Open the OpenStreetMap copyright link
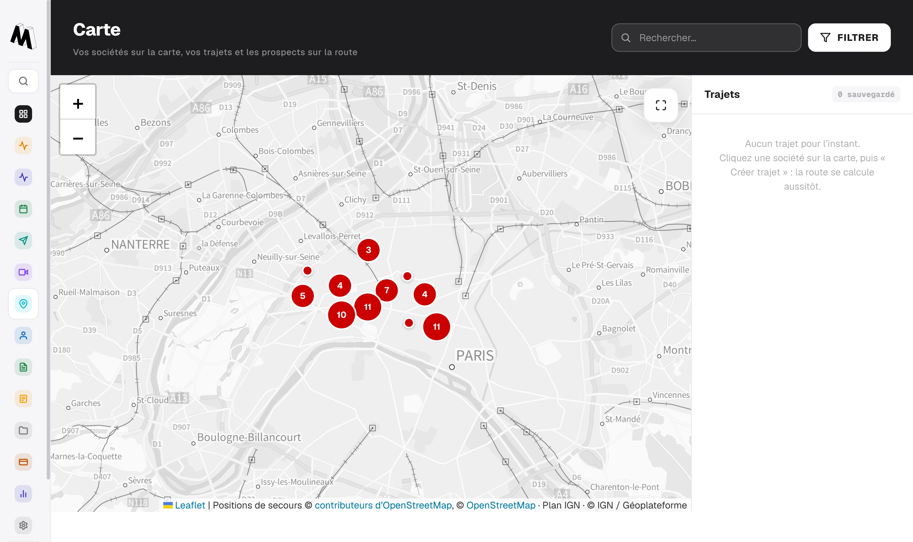The image size is (913, 542). pyautogui.click(x=501, y=505)
